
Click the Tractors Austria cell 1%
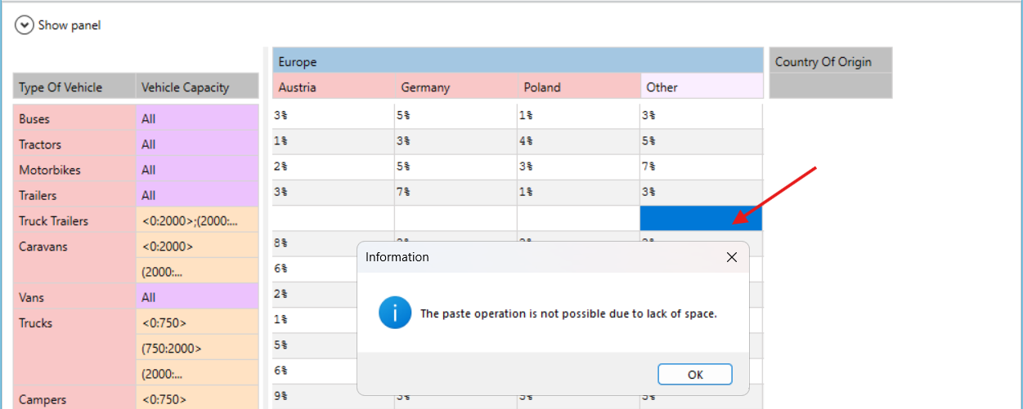334,141
